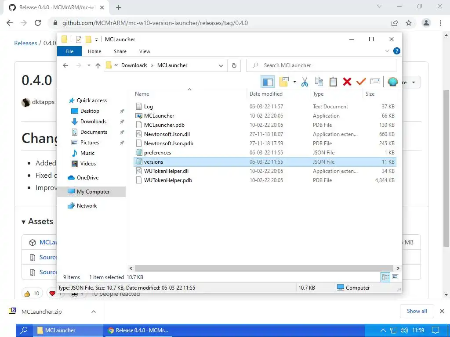Image resolution: width=450 pixels, height=337 pixels.
Task: Click the horizontal scrollbar in file list
Action: click(264, 268)
